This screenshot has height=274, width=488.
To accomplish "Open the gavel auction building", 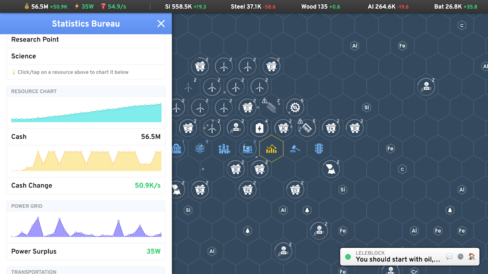I will click(x=295, y=149).
